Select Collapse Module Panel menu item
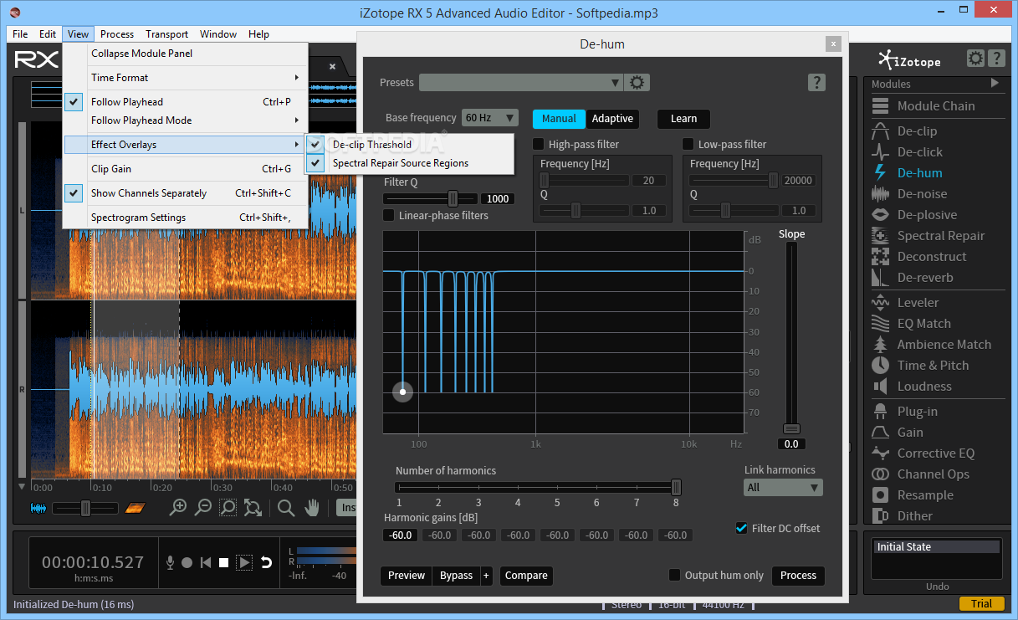 tap(186, 53)
